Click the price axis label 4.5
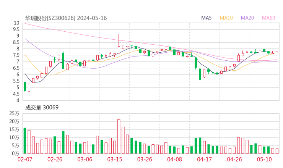 click(16, 94)
